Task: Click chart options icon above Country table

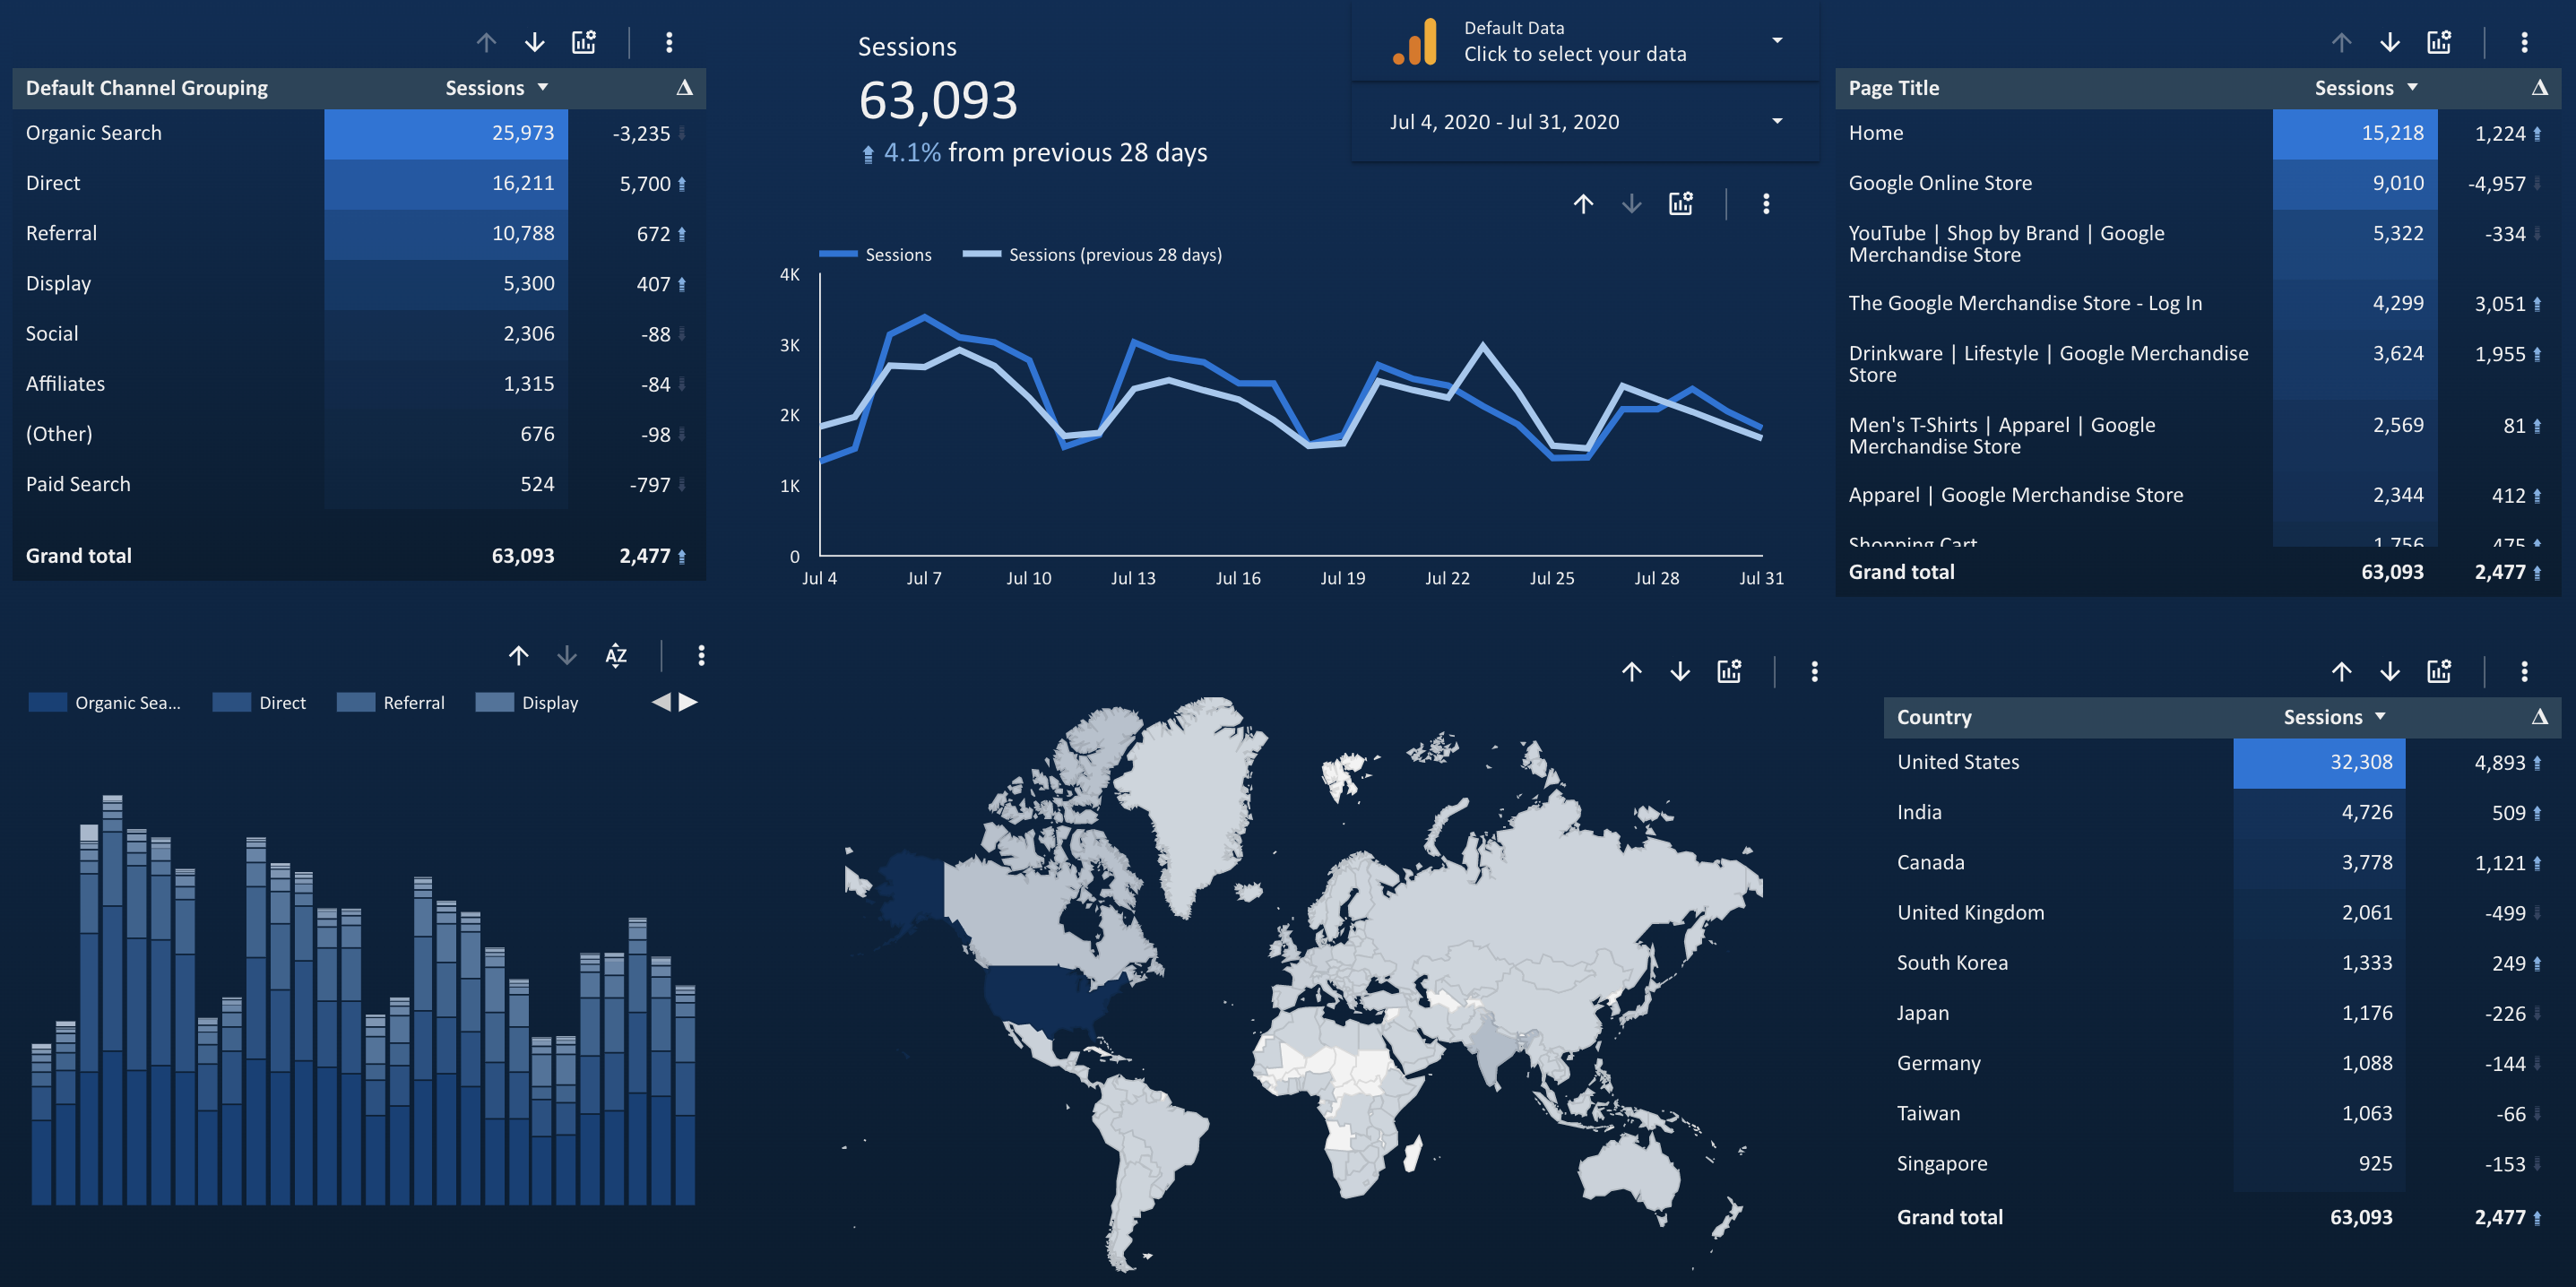Action: [x=2439, y=671]
